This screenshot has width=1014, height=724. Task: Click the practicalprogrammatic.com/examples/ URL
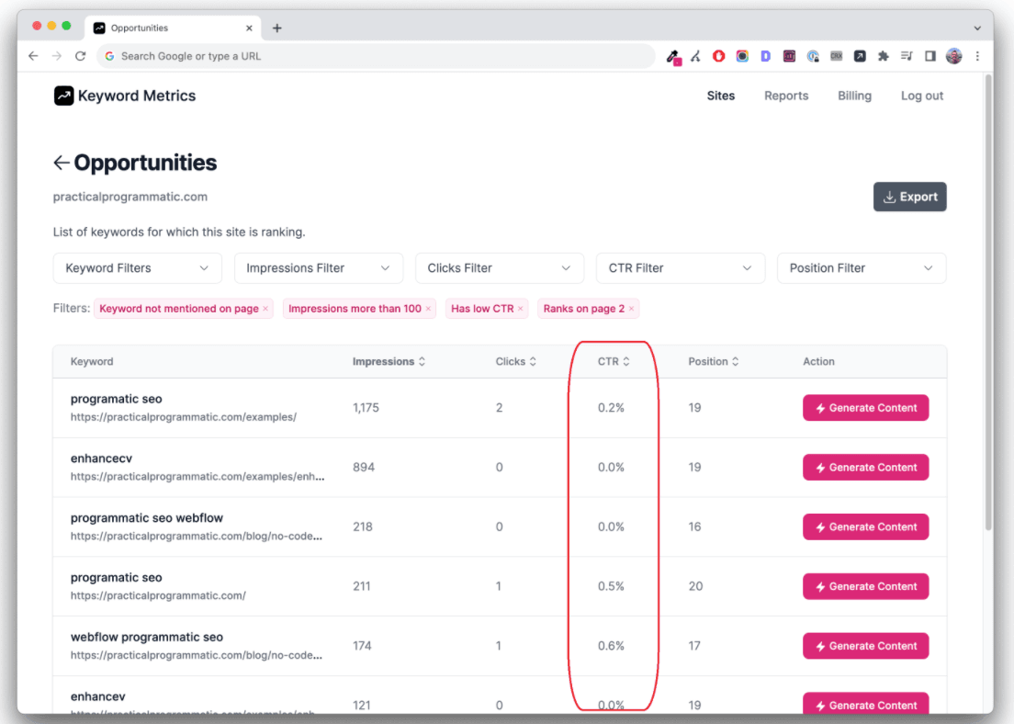[x=184, y=417]
